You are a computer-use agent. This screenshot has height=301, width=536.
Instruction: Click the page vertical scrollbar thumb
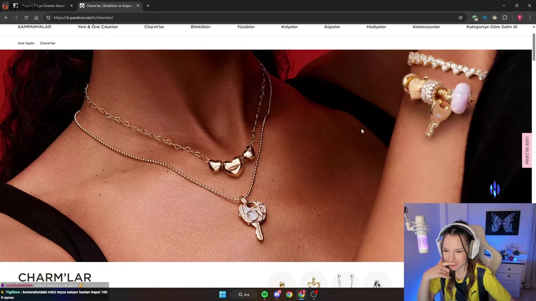point(533,47)
